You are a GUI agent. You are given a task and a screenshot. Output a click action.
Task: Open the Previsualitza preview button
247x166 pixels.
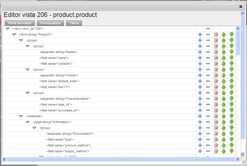[50, 23]
